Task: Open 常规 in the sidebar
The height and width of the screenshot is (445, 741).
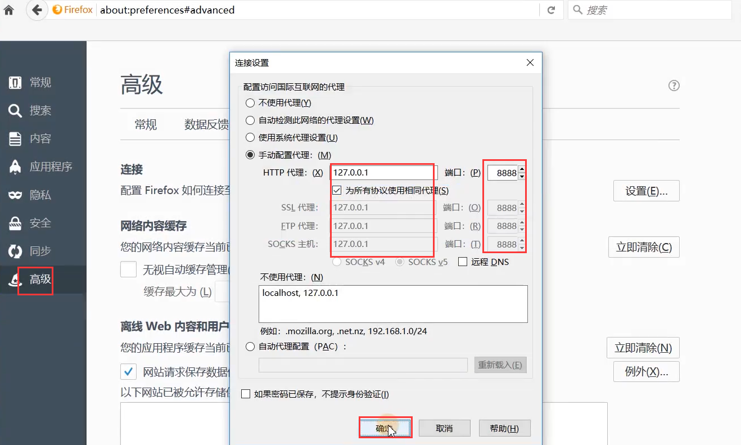Action: [x=40, y=83]
